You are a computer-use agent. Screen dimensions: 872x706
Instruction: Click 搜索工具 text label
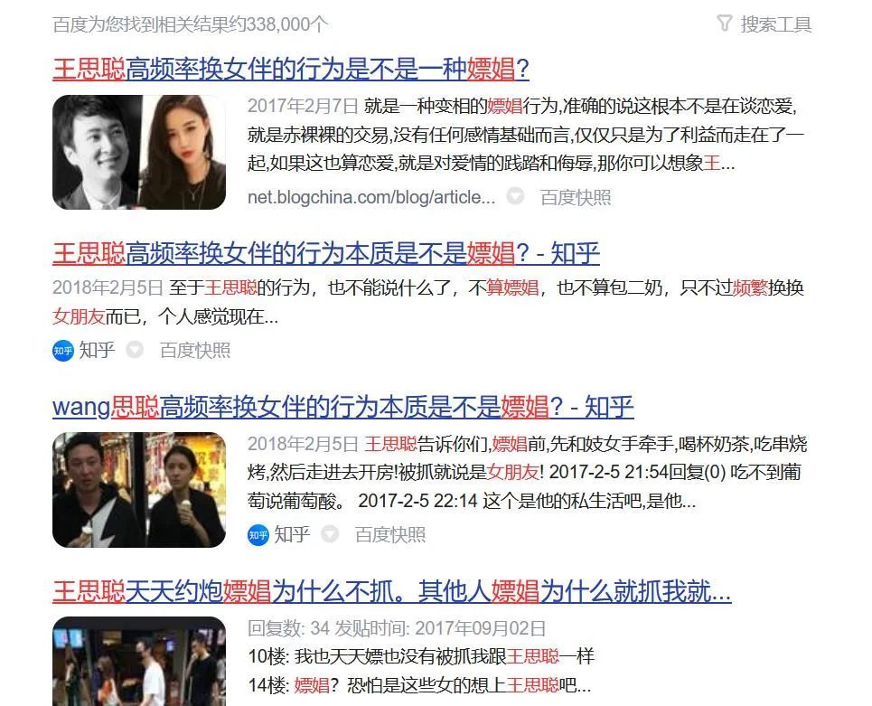[x=776, y=24]
